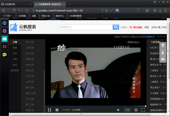The height and width of the screenshot is (116, 170).
Task: Pause the live video playback
Action: point(50,110)
